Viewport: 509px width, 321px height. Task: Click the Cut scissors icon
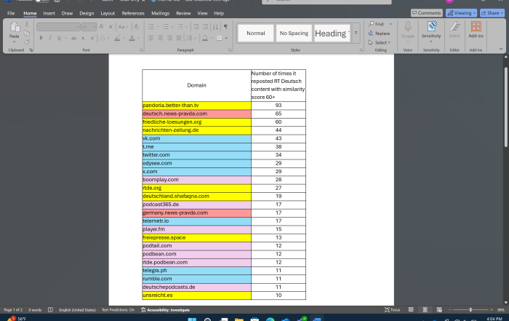(27, 24)
